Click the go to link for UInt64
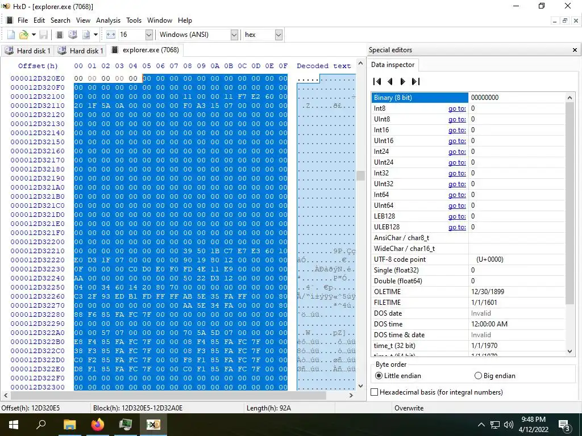The width and height of the screenshot is (582, 436). coord(457,206)
